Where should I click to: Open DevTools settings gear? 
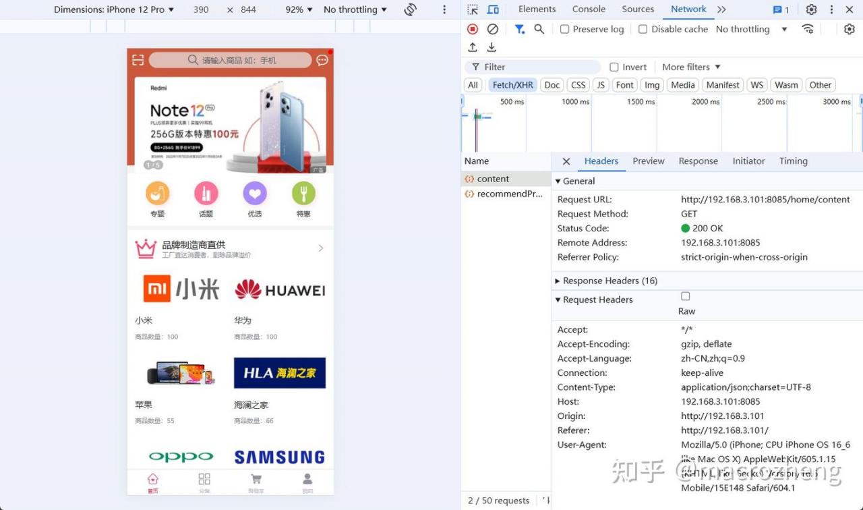[x=811, y=9]
